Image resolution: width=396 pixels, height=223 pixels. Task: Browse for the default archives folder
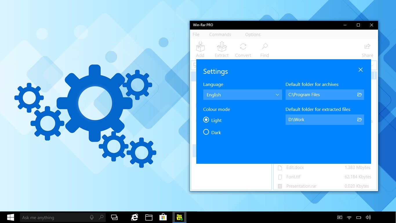coord(359,95)
